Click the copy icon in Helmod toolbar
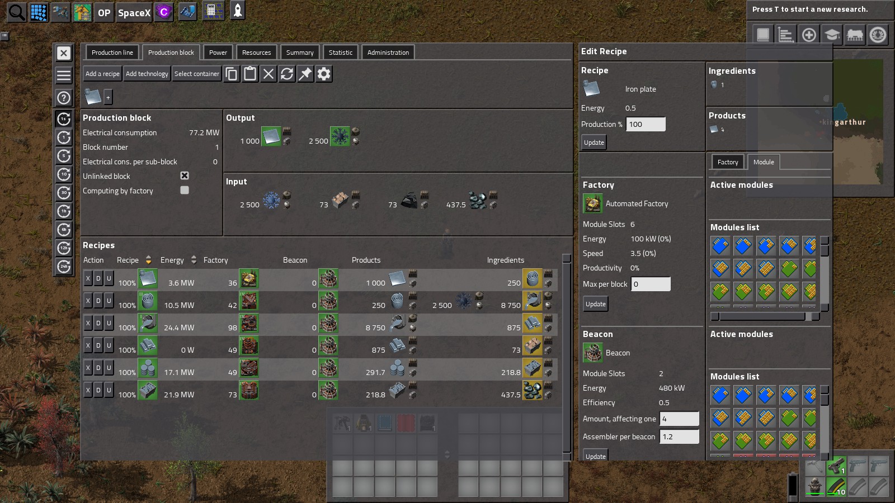The width and height of the screenshot is (895, 503). click(232, 74)
